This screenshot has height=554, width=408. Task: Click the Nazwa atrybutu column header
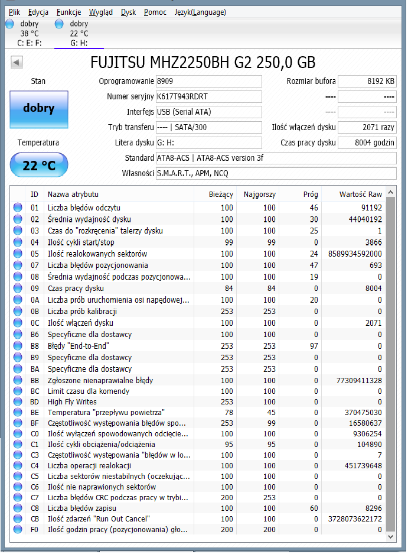click(x=119, y=195)
